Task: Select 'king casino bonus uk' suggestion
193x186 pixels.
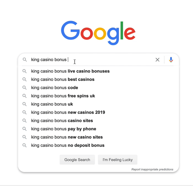Action: point(52,104)
